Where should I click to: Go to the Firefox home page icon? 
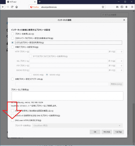pos(17,7)
